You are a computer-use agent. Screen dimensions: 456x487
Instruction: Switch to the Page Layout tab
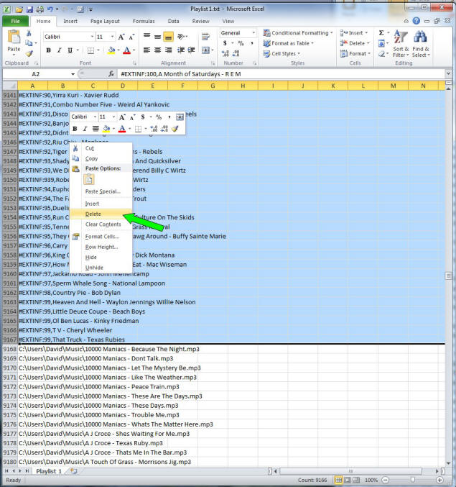click(x=105, y=21)
